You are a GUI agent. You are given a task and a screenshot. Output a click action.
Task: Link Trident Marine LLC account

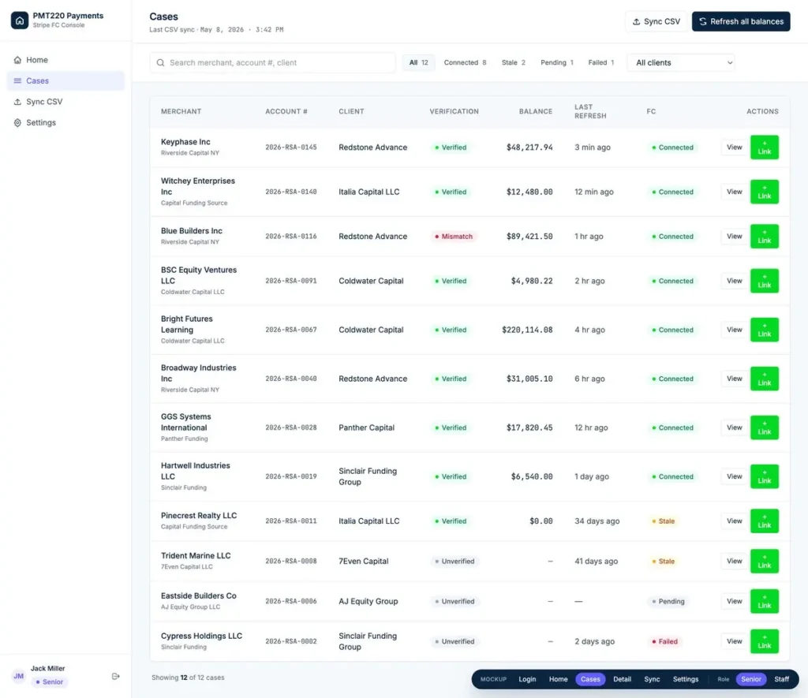click(x=764, y=561)
